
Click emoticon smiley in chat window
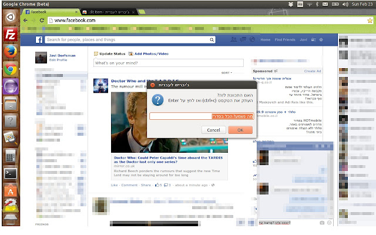pos(329,223)
